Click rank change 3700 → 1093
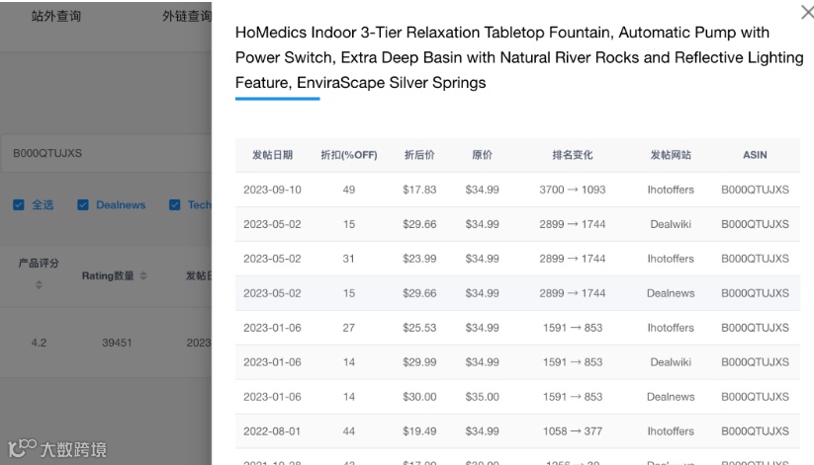The width and height of the screenshot is (814, 465). tap(573, 190)
